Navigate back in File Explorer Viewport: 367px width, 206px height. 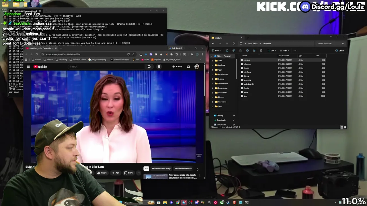click(213, 43)
